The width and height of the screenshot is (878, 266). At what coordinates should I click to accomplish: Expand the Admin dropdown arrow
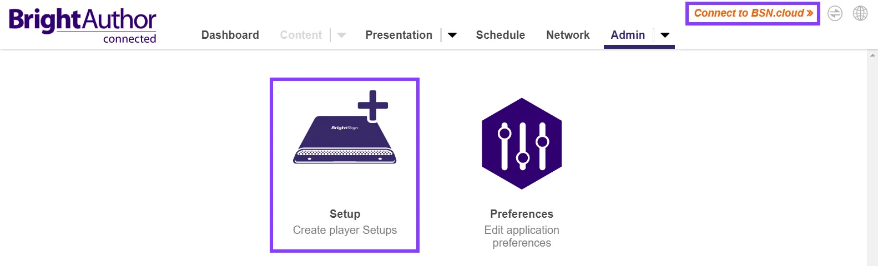click(x=665, y=35)
